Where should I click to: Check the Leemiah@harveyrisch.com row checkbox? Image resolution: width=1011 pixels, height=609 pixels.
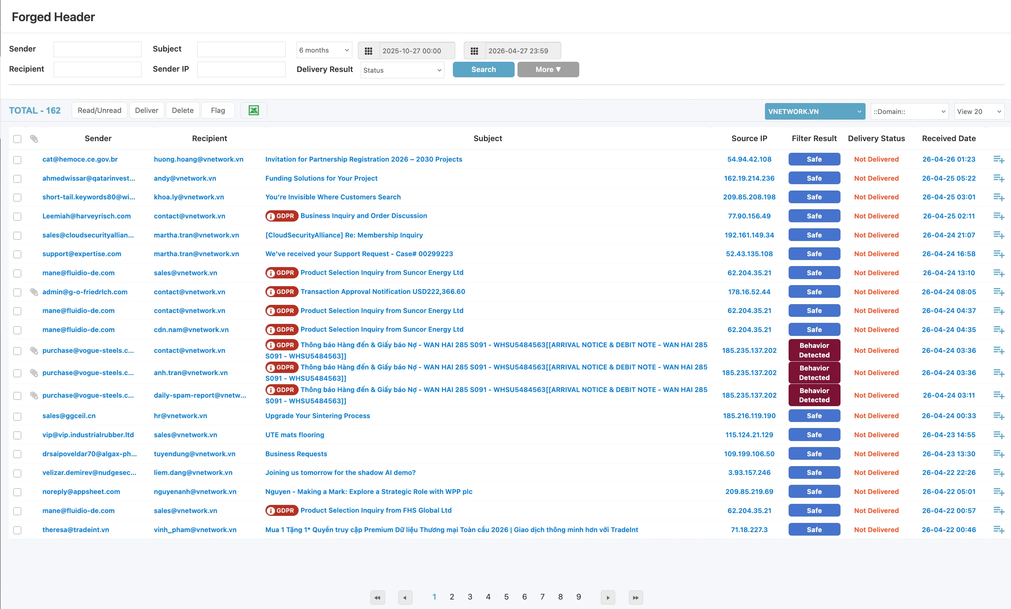pos(17,217)
